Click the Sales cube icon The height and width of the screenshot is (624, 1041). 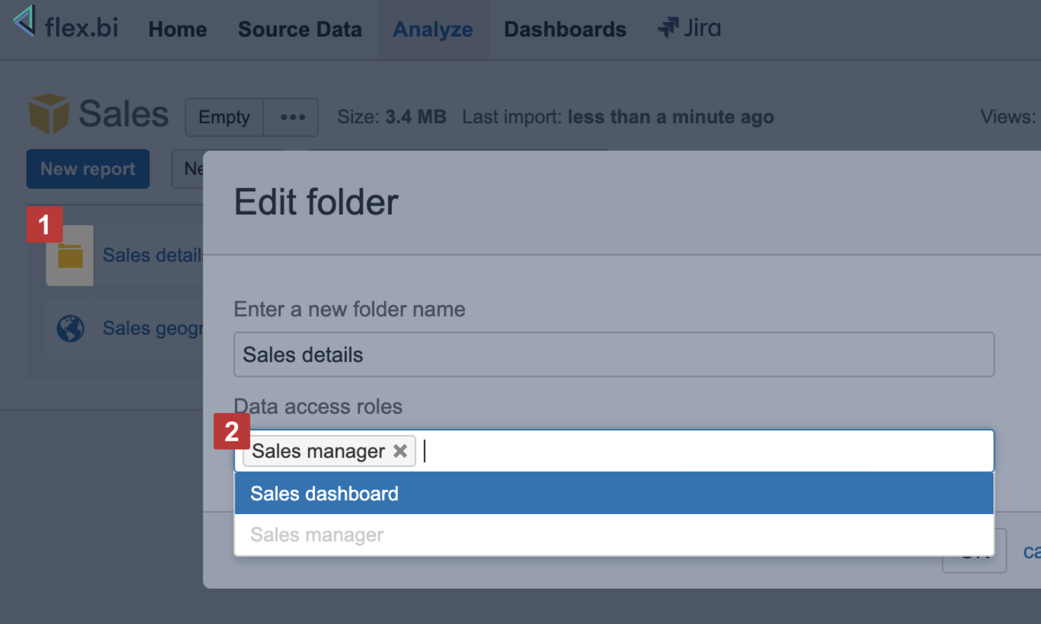[48, 114]
